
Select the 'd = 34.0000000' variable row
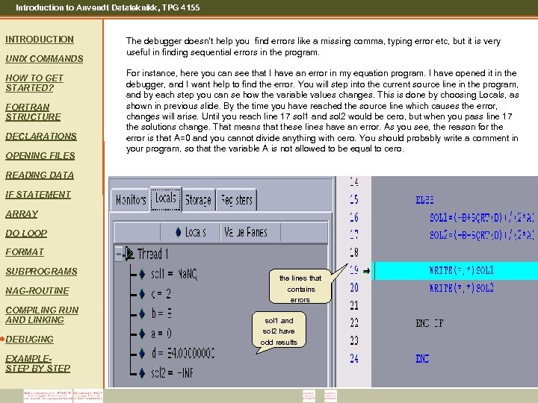click(183, 353)
